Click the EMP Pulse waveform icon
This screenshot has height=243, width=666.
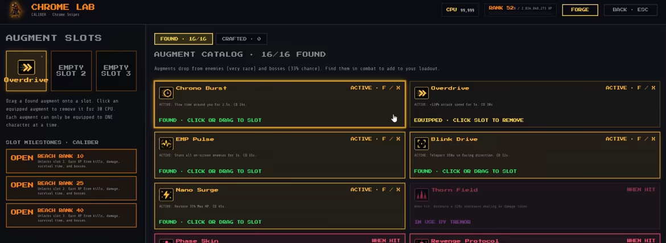click(166, 144)
